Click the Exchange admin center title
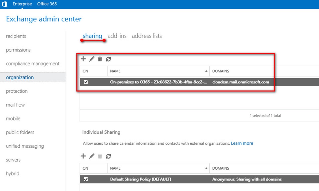 [44, 19]
